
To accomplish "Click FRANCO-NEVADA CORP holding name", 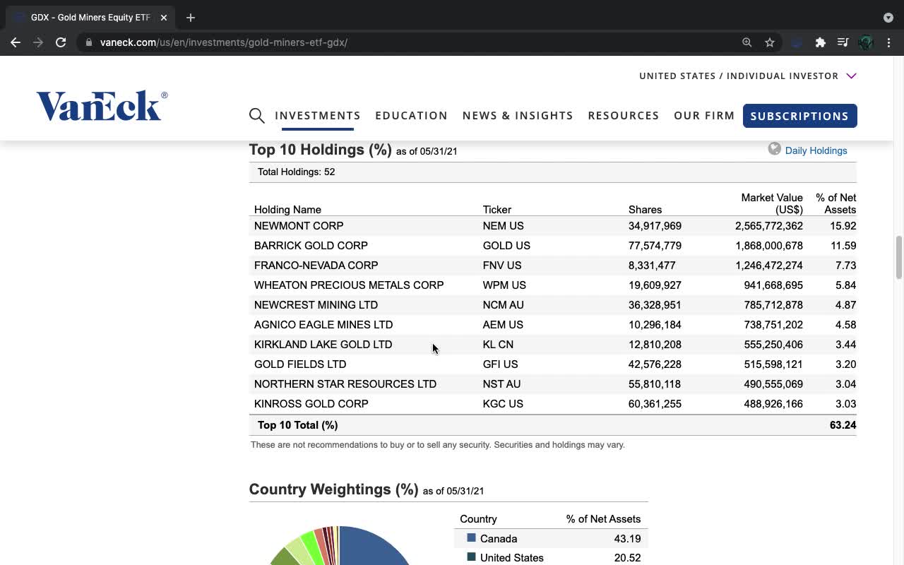I will click(316, 266).
